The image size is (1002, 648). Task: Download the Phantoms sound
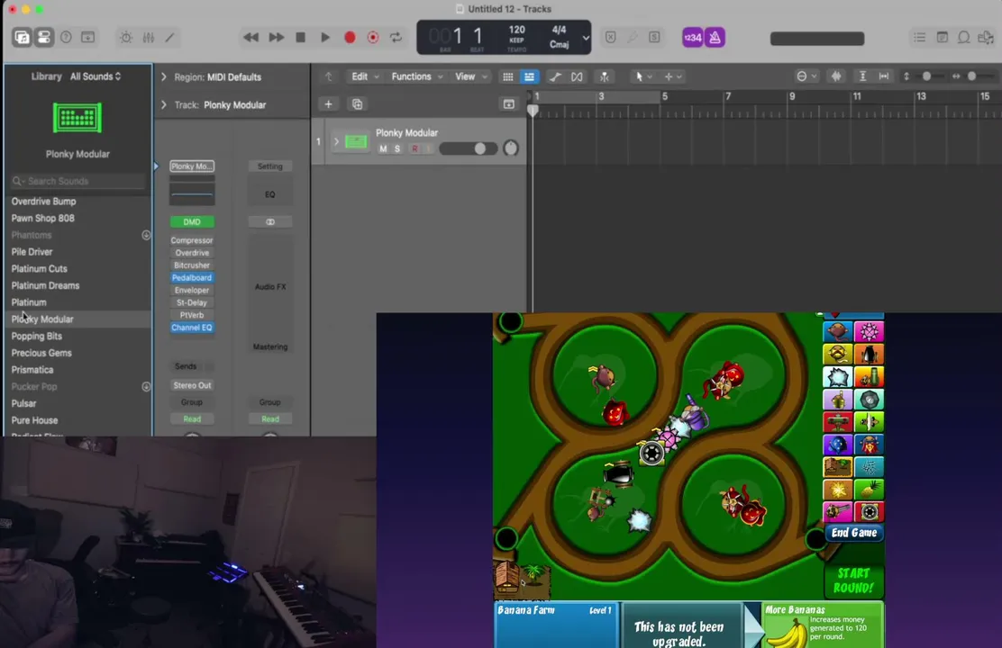click(x=146, y=235)
